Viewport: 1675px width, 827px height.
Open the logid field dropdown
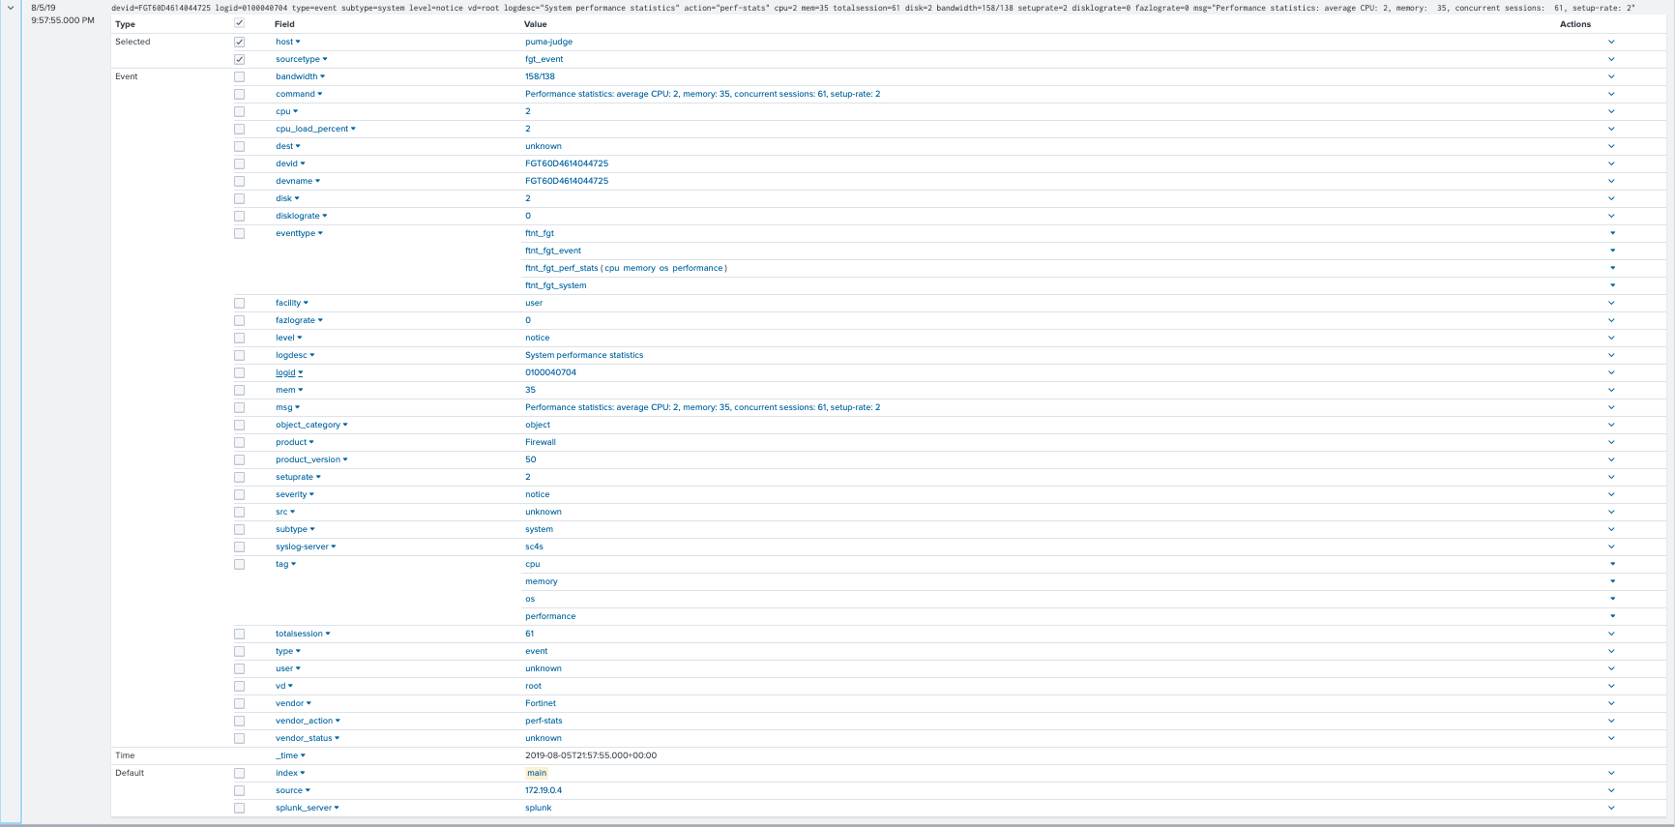[x=289, y=372]
